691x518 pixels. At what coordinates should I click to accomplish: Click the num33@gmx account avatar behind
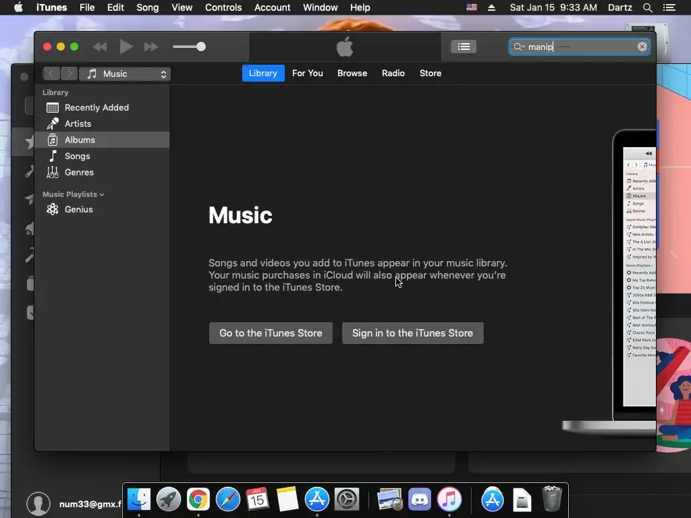point(38,504)
